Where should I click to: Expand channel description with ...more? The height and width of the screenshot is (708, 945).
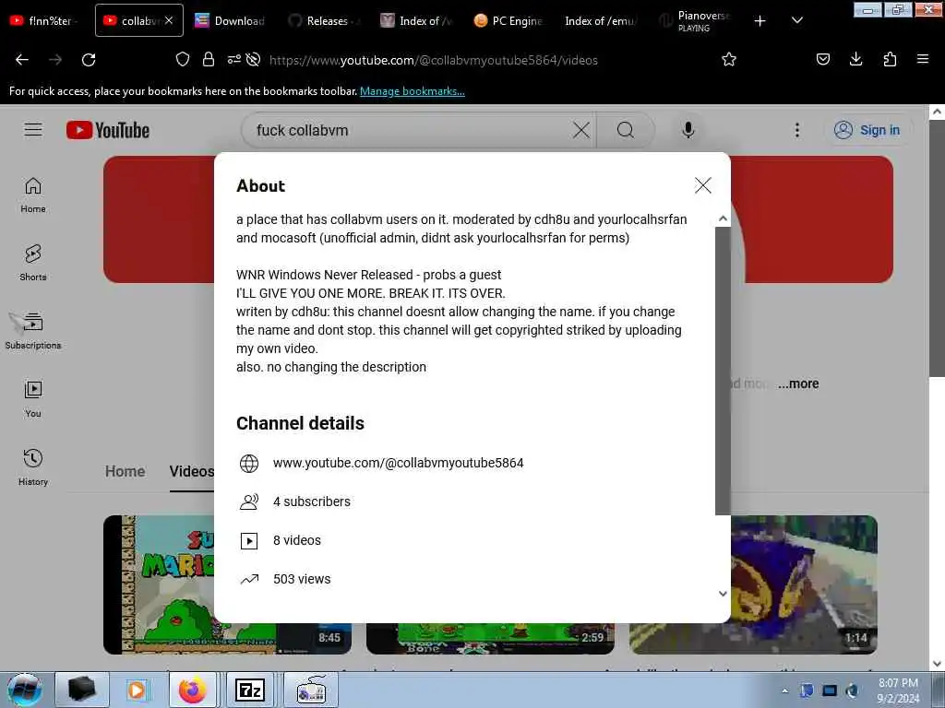coord(798,383)
